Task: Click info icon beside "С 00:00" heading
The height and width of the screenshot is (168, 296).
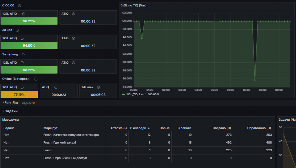Action: pyautogui.click(x=20, y=6)
